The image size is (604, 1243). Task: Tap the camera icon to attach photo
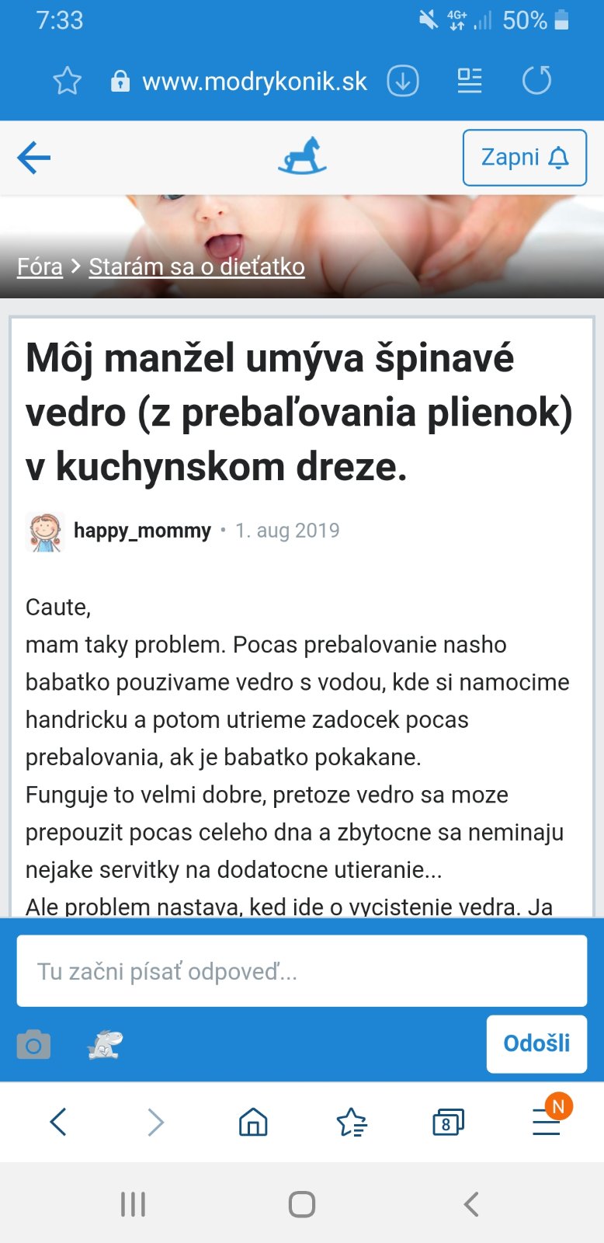pos(33,1045)
